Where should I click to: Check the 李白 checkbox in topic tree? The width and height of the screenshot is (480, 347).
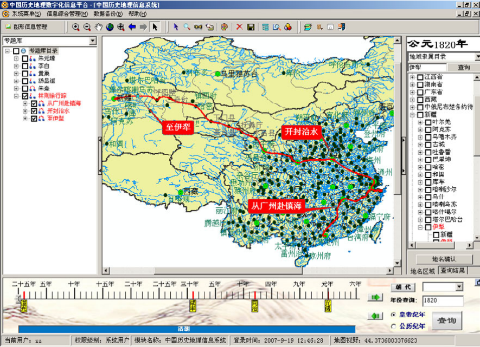(x=25, y=66)
